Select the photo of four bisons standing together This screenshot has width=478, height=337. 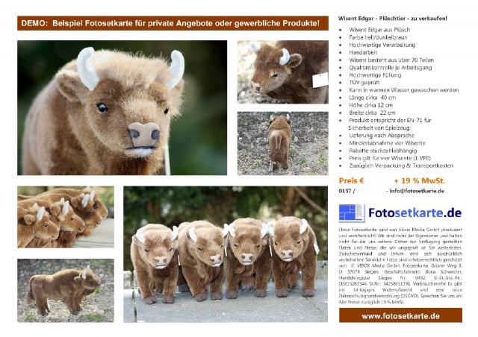tap(226, 254)
